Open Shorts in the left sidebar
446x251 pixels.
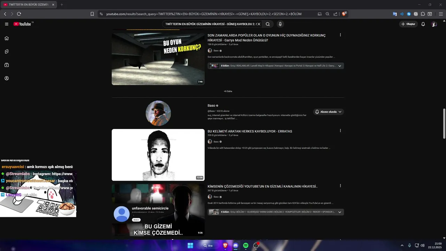(x=7, y=52)
